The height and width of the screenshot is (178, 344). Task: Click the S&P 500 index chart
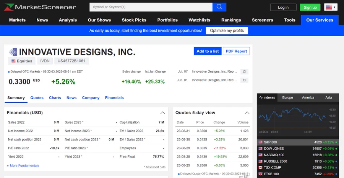tap(297, 120)
